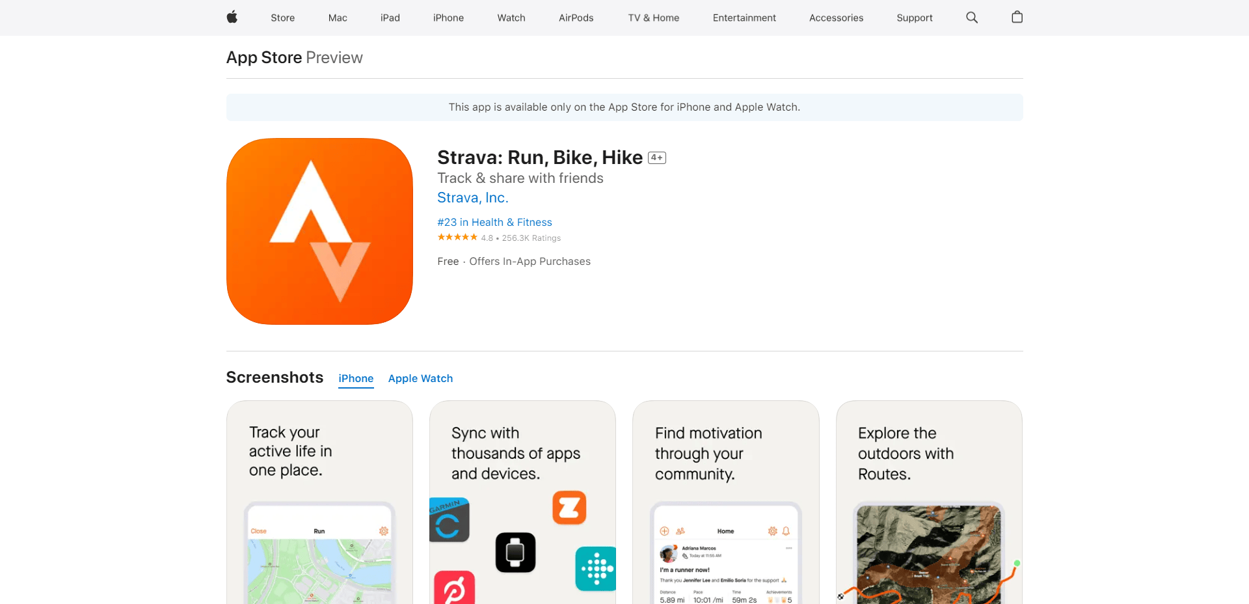Switch to Apple Watch screenshots tab
The width and height of the screenshot is (1249, 604).
point(420,378)
